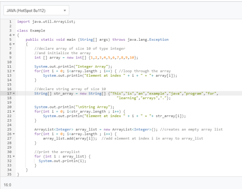Click println("\nString Array") statement

[74, 107]
